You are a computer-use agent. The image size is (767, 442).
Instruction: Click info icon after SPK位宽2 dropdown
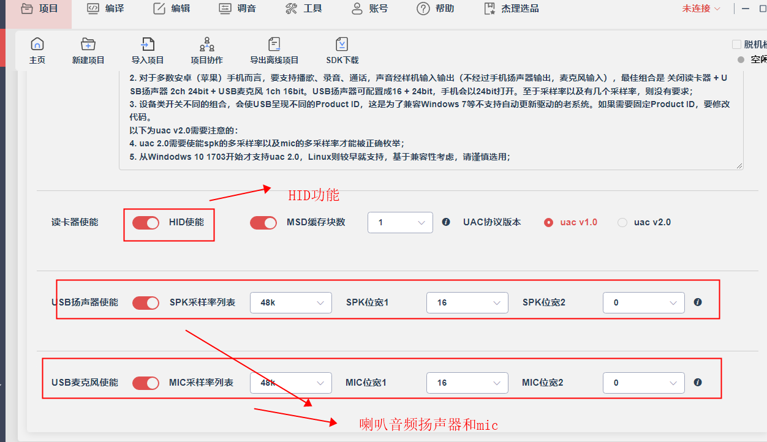click(x=698, y=302)
